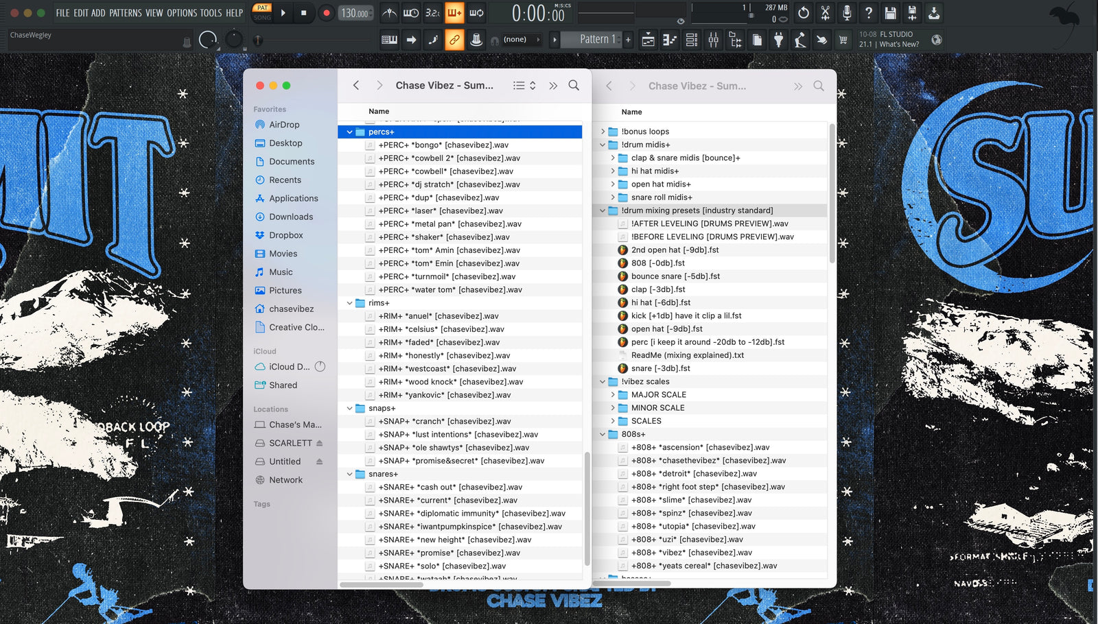The width and height of the screenshot is (1098, 624).
Task: Open the question mark help icon
Action: 869,13
